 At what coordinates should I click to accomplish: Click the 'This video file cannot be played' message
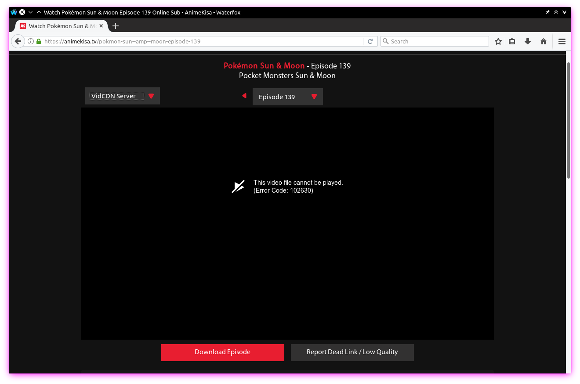tap(298, 183)
